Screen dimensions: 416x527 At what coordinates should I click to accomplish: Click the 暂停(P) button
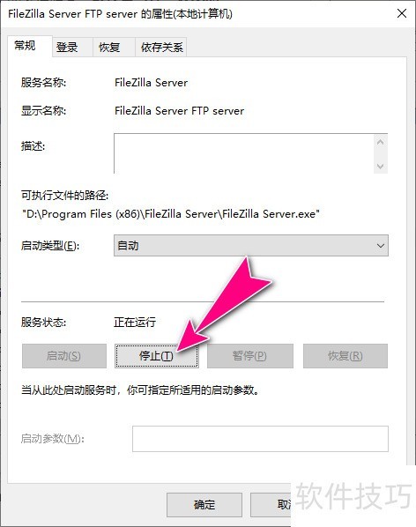tap(250, 355)
